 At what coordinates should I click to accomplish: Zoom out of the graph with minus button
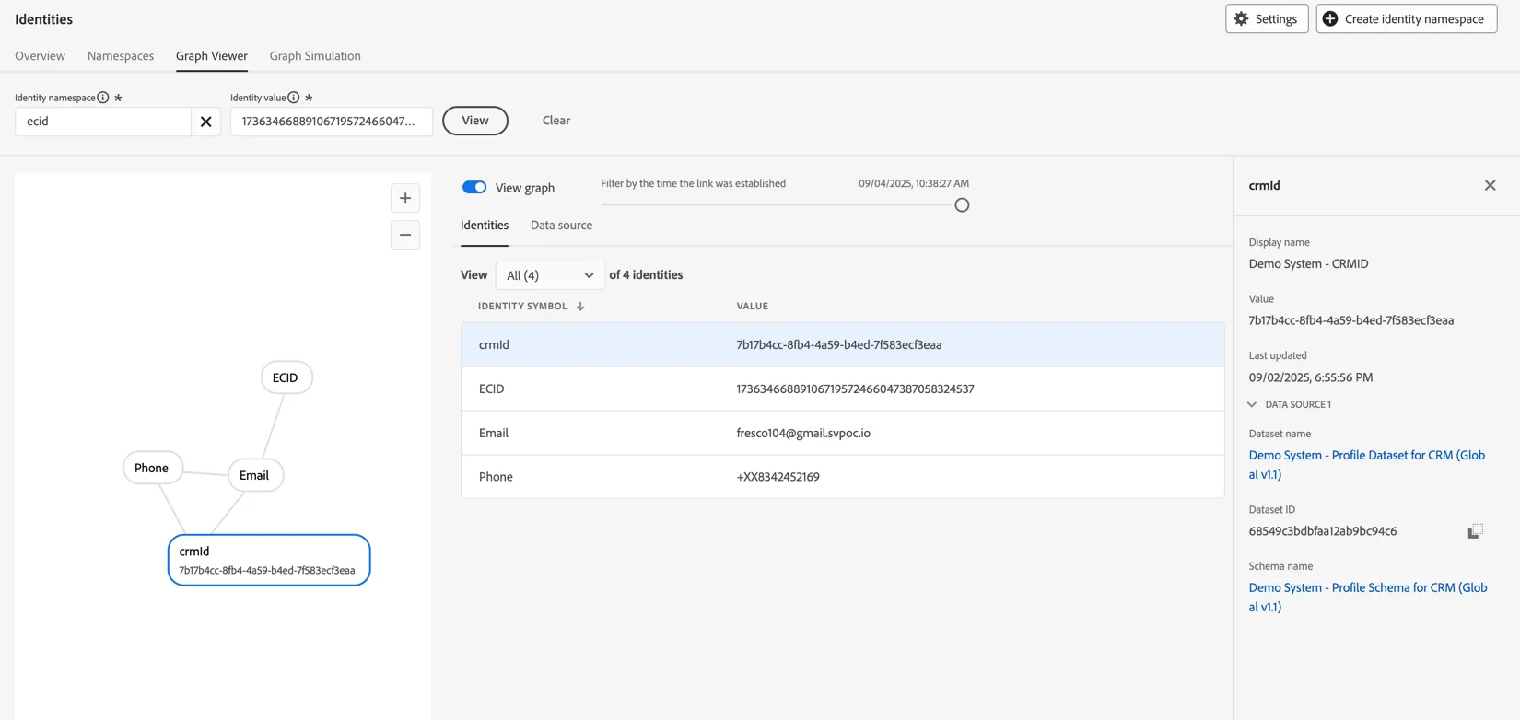point(405,235)
